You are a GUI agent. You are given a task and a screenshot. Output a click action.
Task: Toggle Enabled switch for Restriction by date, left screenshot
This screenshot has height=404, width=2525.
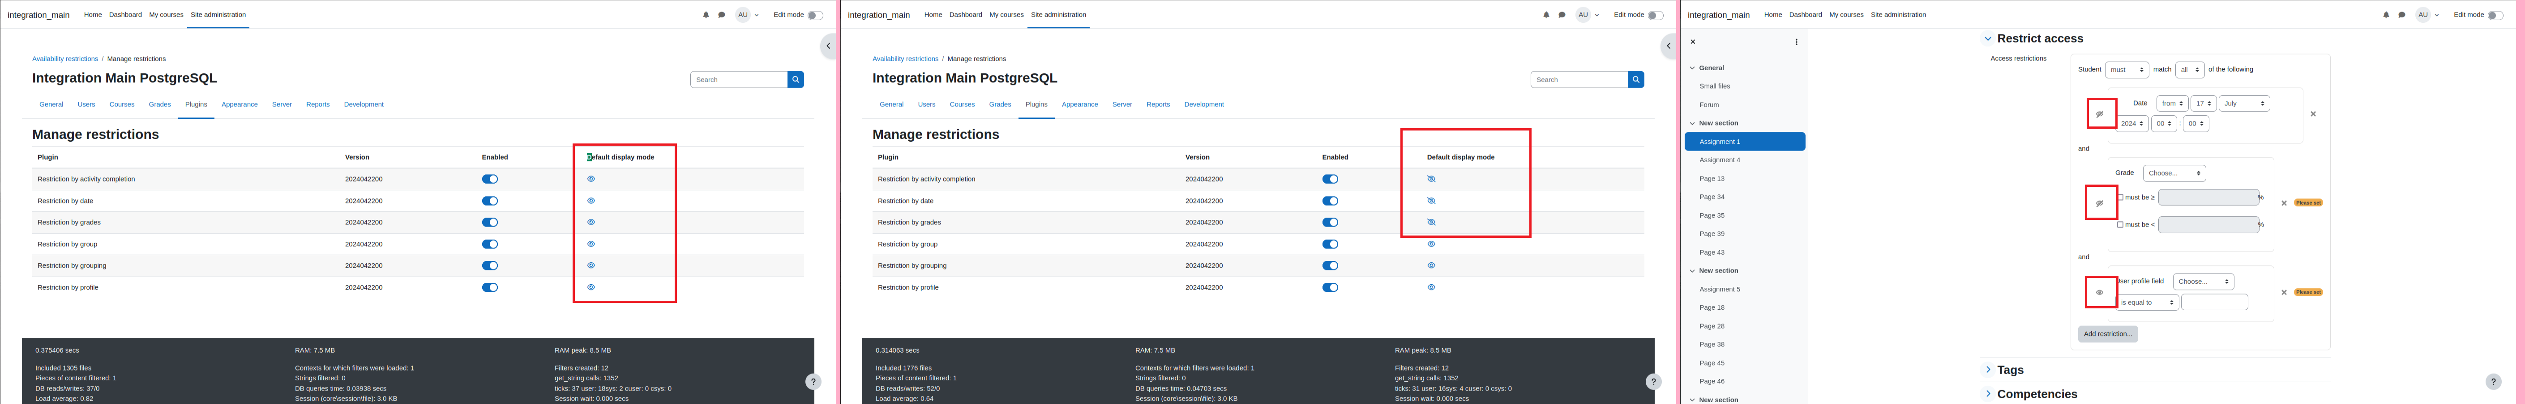pyautogui.click(x=490, y=201)
